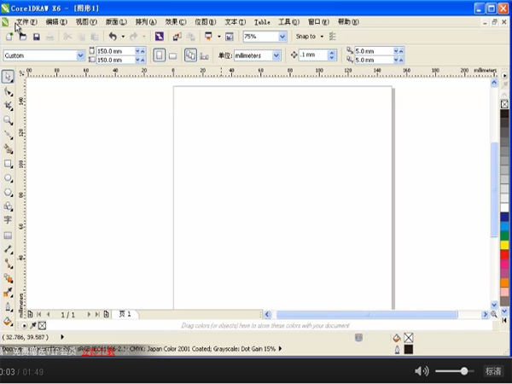Set page to landscape orientation
Screen dimensions: 512x384
tap(172, 56)
